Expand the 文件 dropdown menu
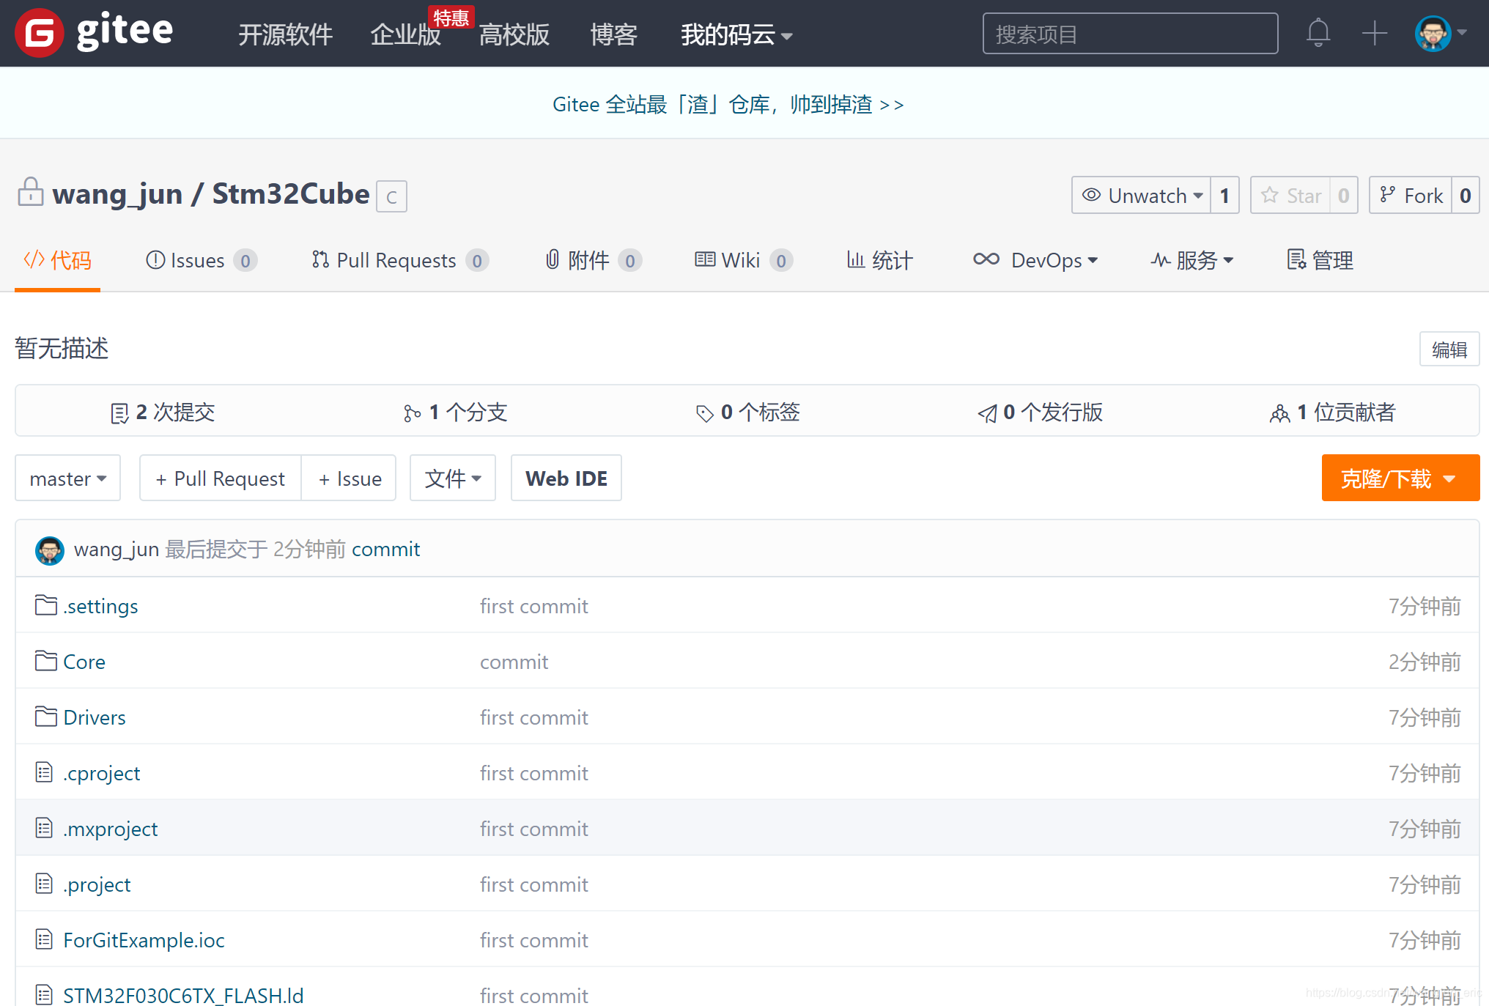 [452, 478]
